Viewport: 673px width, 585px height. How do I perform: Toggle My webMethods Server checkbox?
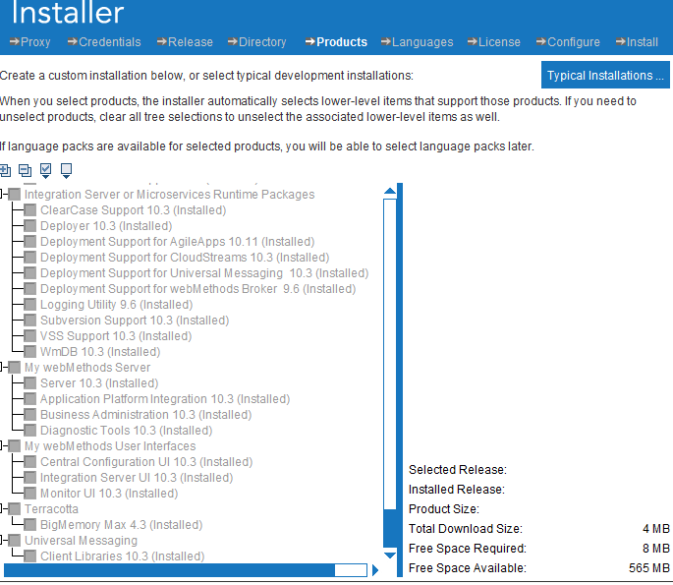point(14,368)
